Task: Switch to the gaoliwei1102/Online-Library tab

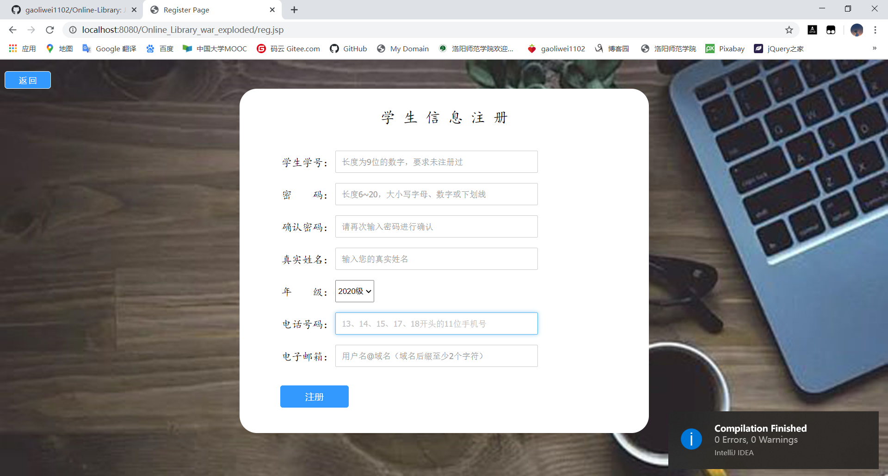Action: pos(69,9)
